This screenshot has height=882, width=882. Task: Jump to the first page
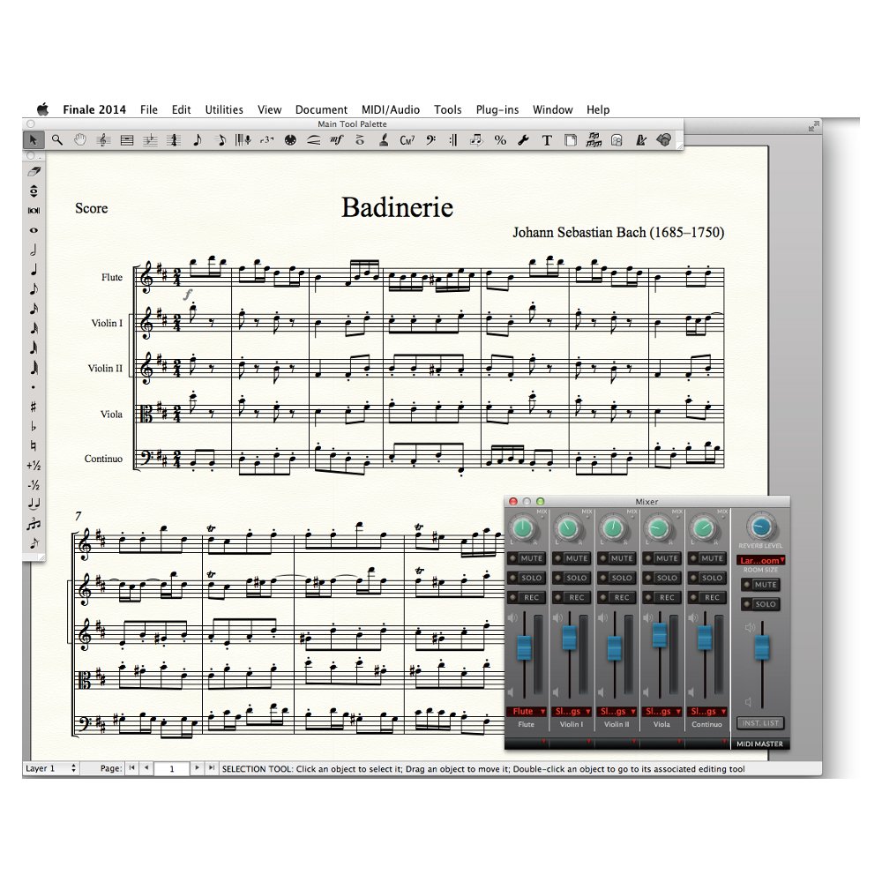pos(132,768)
